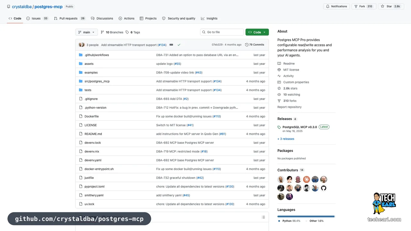Click the Activity pulse icon
This screenshot has height=231, width=411.
[x=279, y=76]
